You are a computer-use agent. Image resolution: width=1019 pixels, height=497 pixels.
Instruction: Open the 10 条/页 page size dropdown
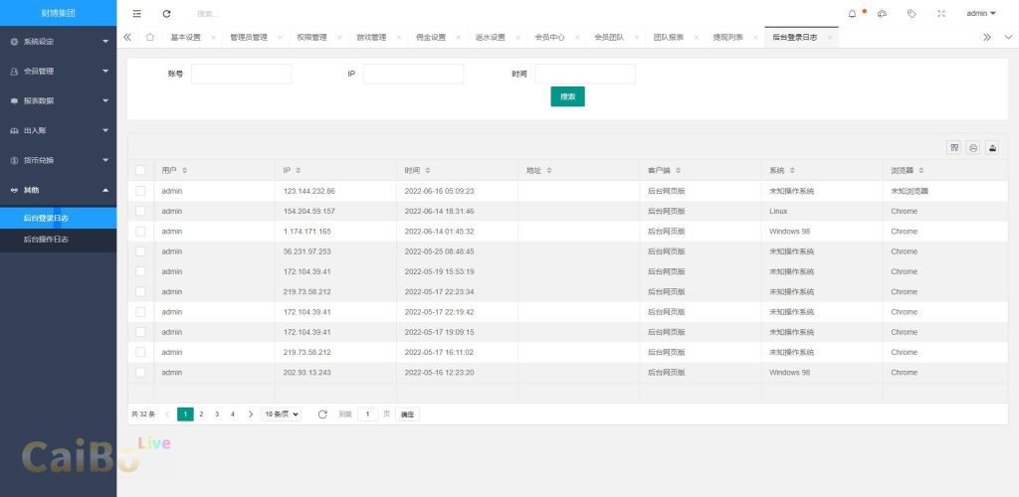tap(281, 414)
